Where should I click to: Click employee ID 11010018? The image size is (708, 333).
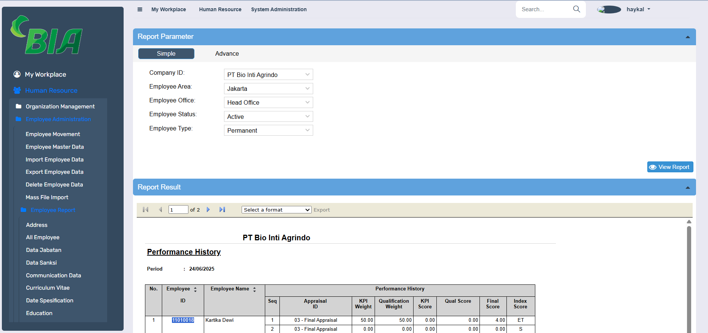click(x=183, y=320)
